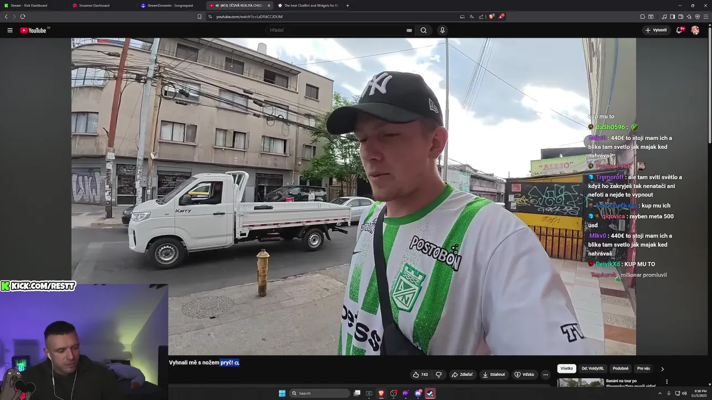Viewport: 712px width, 400px height.
Task: Select the Od: VoldyIRL filter chip
Action: pos(592,368)
